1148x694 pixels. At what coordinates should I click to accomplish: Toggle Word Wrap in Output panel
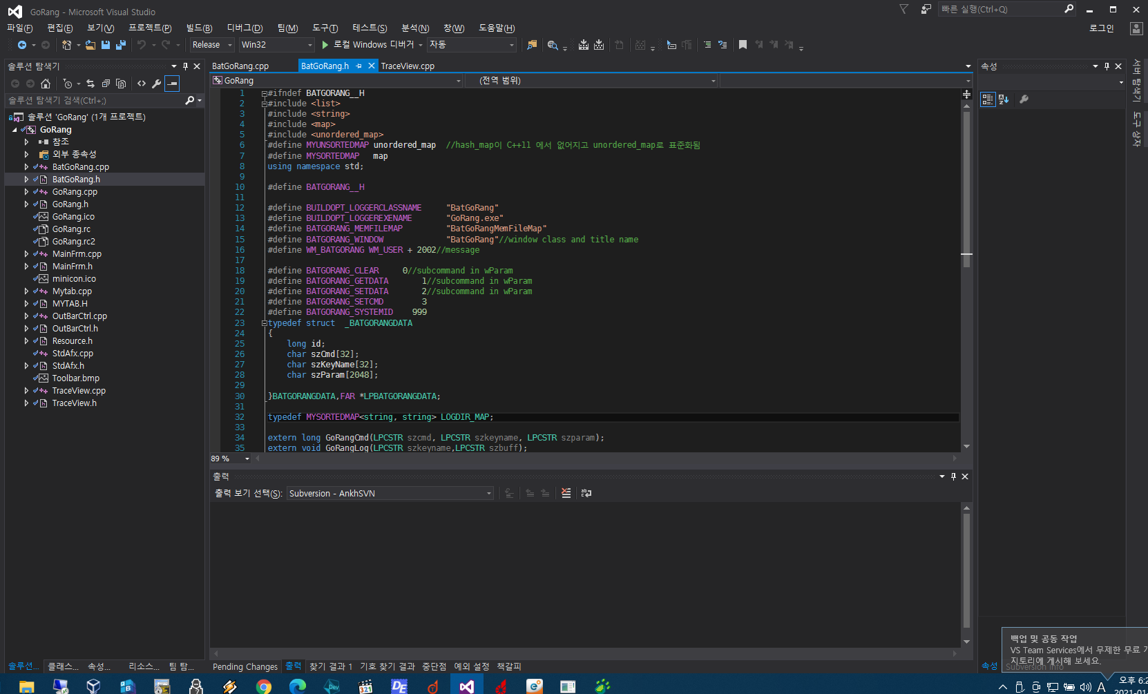pyautogui.click(x=586, y=493)
